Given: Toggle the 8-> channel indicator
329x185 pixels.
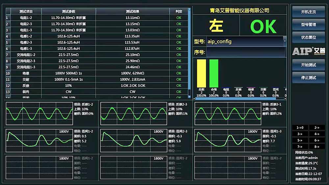Looking at the screenshot, I should pos(317,147).
